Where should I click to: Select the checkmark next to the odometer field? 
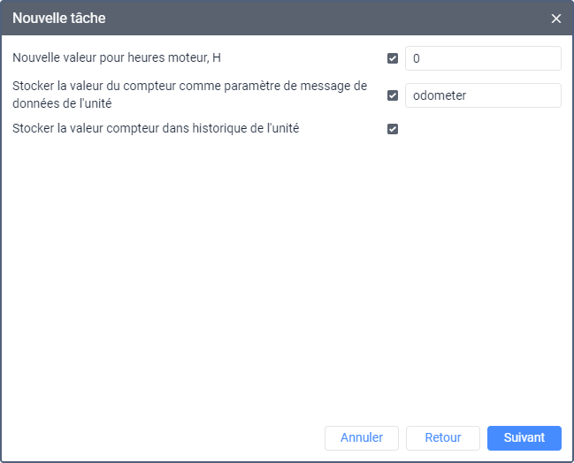pos(393,95)
